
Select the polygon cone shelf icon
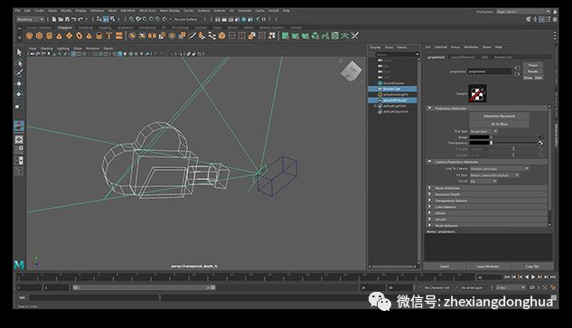[x=59, y=36]
